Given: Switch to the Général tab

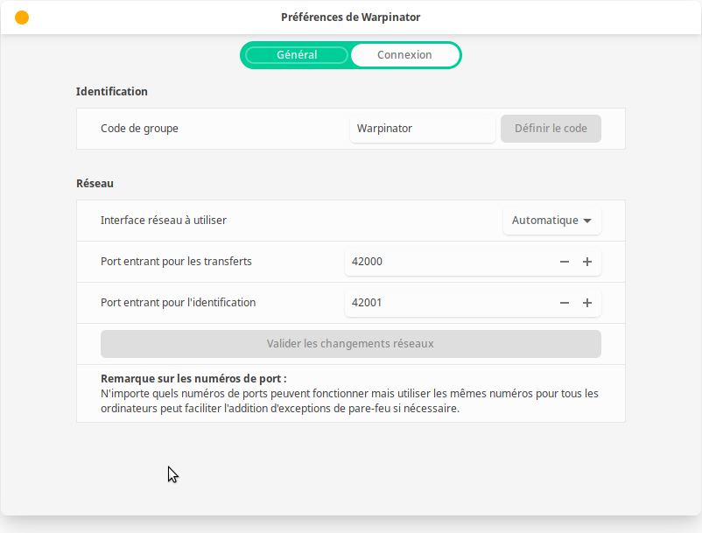Looking at the screenshot, I should point(297,55).
